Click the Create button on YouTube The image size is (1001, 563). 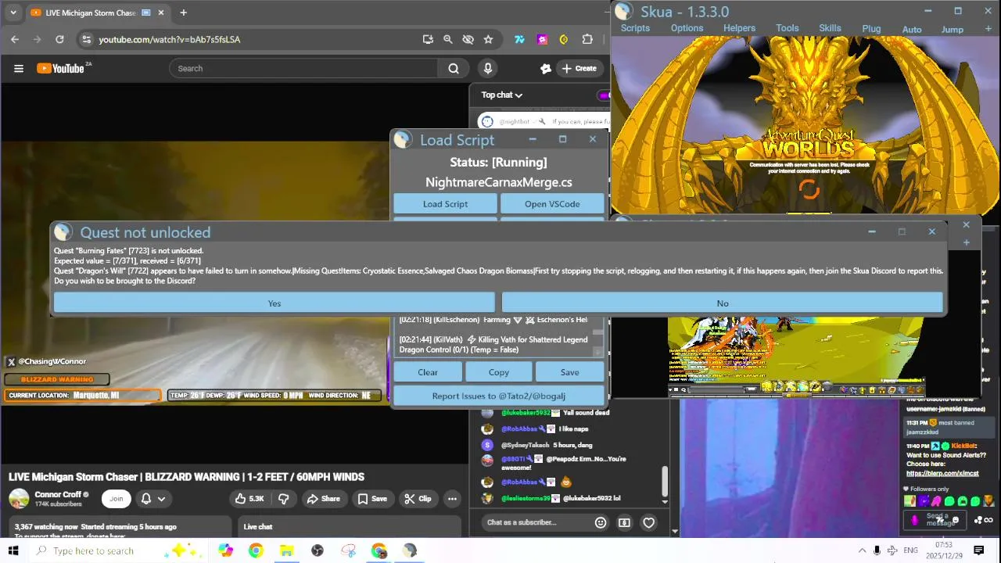click(579, 69)
